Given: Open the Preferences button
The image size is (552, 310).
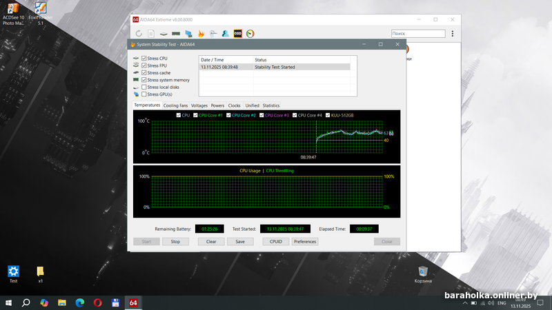Looking at the screenshot, I should tap(305, 242).
